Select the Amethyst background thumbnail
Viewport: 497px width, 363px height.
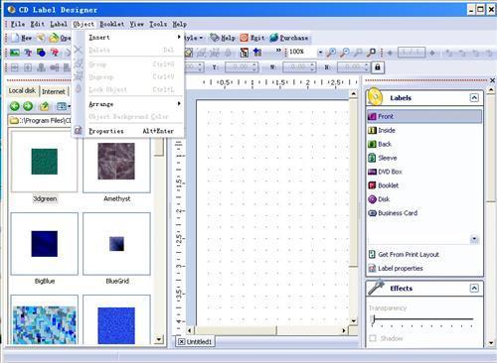coord(116,162)
